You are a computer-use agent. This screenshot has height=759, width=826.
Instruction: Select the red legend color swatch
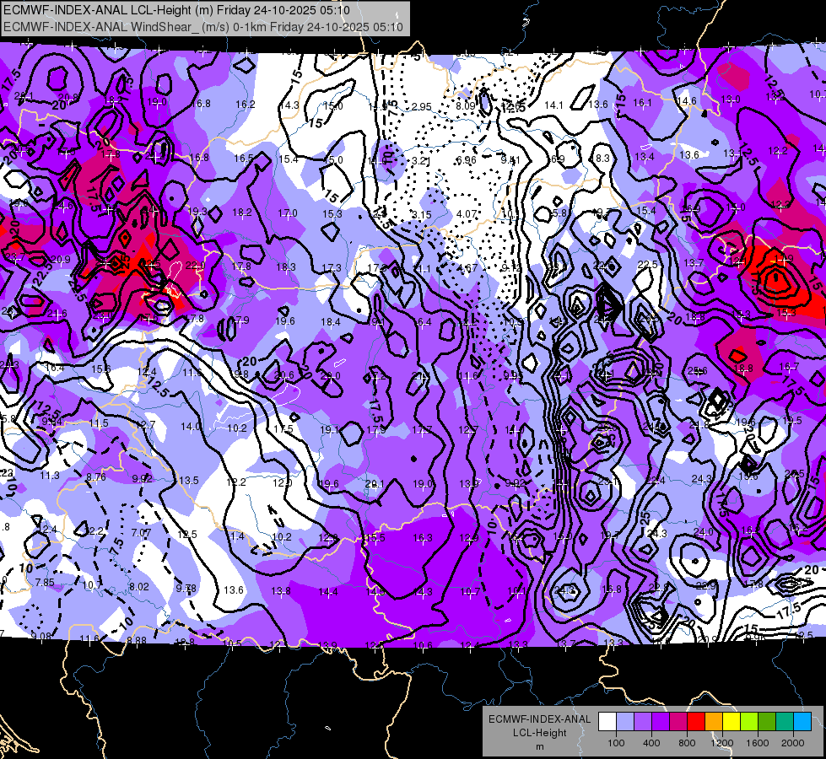pos(696,722)
